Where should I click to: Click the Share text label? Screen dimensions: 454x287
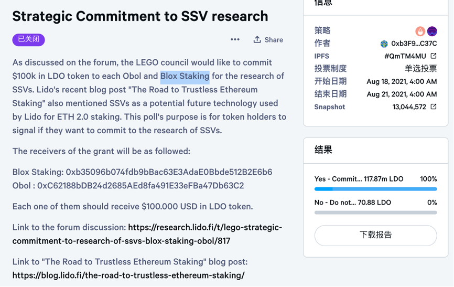pos(274,40)
